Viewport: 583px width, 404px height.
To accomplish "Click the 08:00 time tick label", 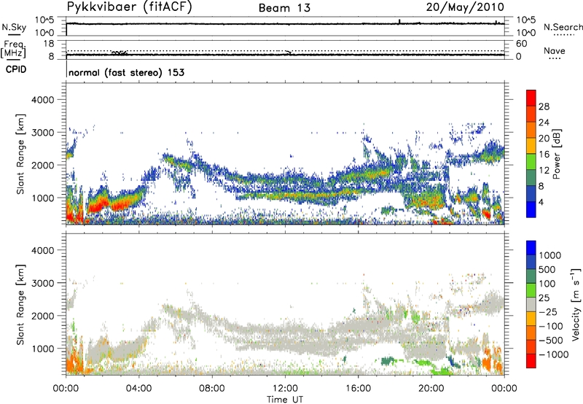I will [212, 389].
